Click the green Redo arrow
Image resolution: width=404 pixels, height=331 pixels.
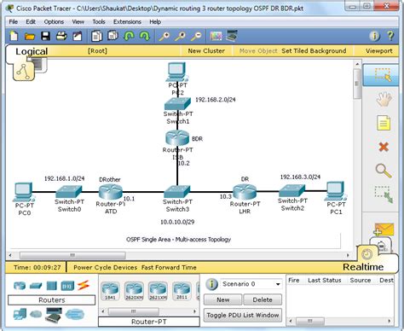pyautogui.click(x=145, y=36)
